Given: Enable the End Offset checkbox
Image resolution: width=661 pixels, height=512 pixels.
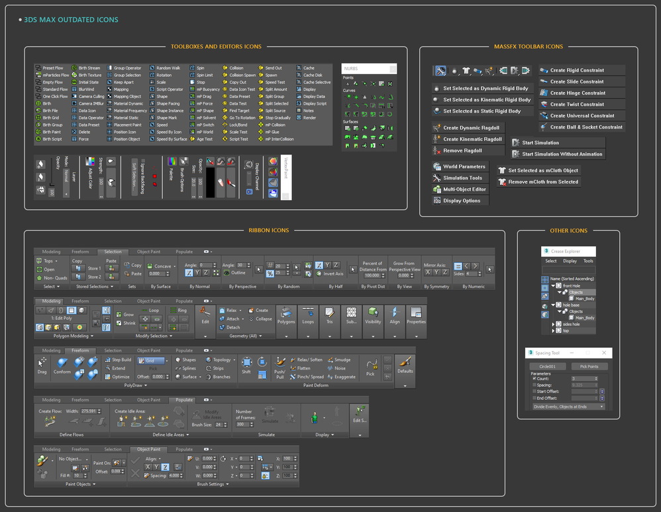Looking at the screenshot, I should point(534,398).
